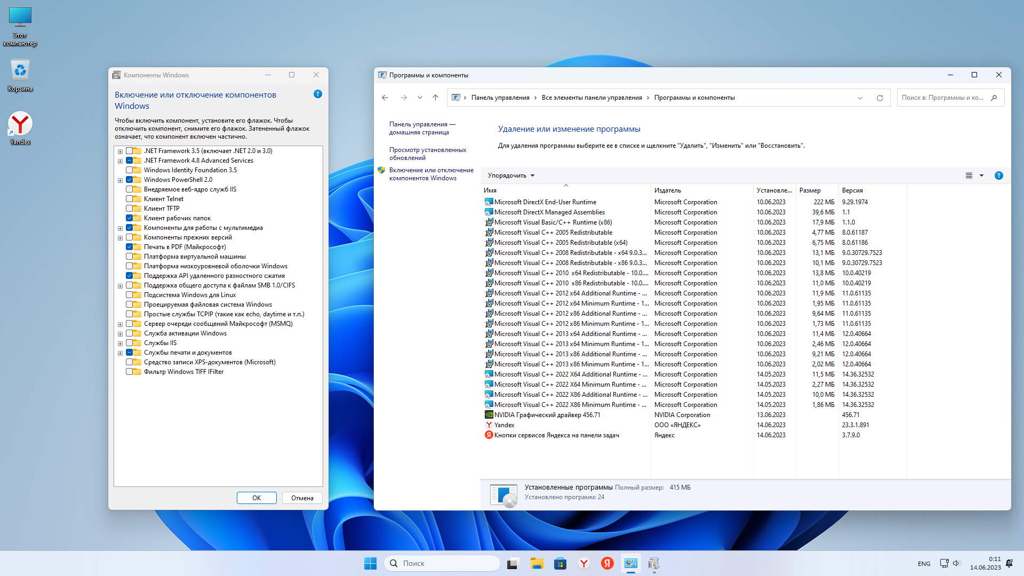Open the view installed updates link
Screen dimensions: 1024x576
[x=427, y=154]
